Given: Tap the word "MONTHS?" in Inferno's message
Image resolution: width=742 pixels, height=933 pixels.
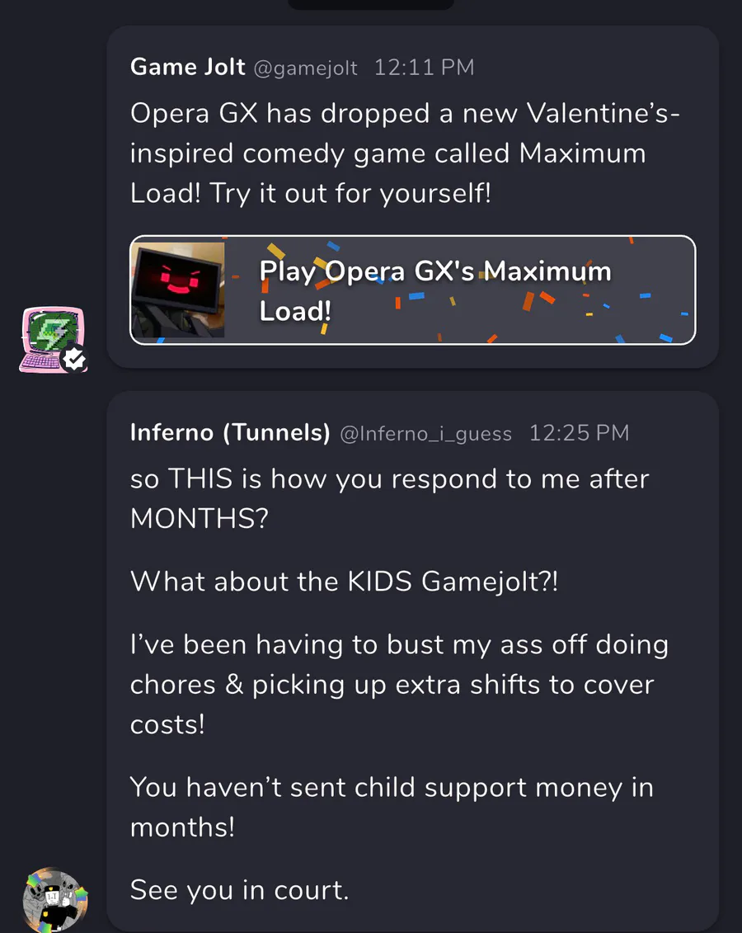Looking at the screenshot, I should [199, 520].
